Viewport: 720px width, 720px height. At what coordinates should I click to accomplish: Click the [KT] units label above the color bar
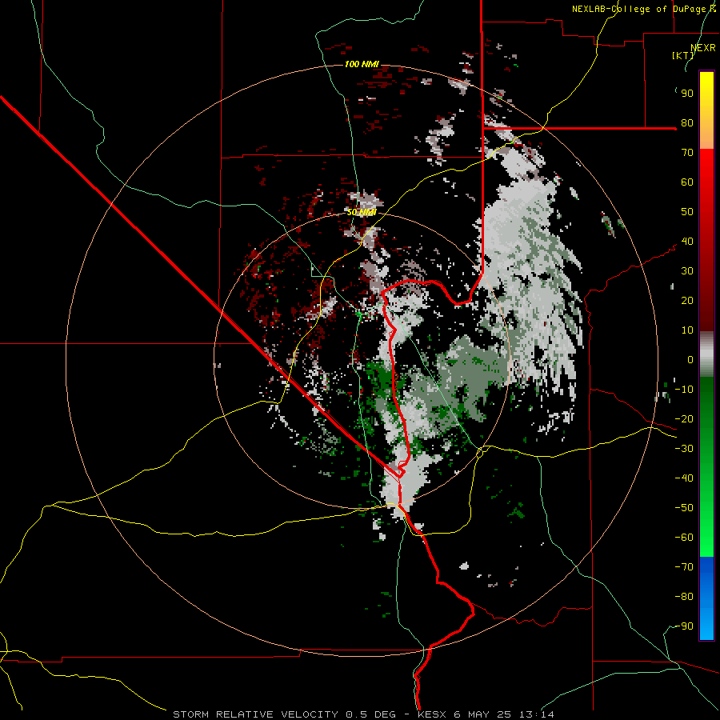click(683, 55)
